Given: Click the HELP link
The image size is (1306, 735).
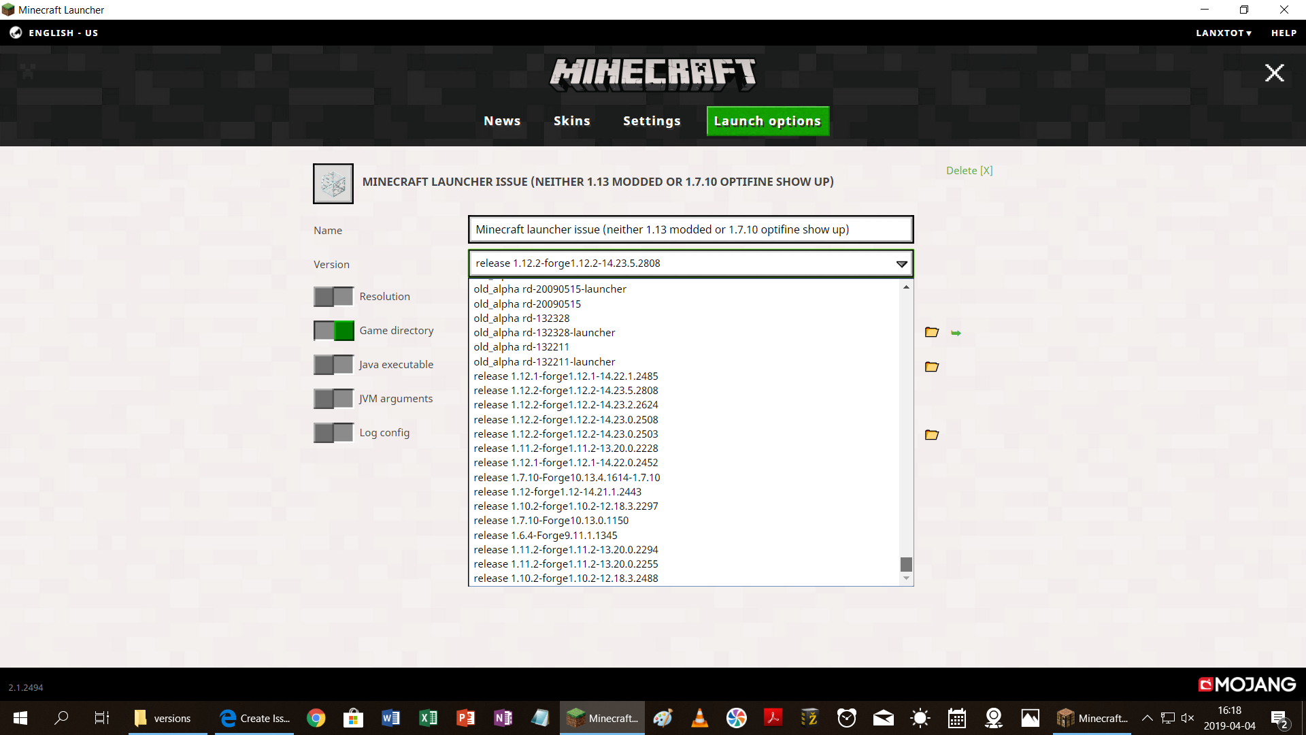Looking at the screenshot, I should pos(1284,33).
